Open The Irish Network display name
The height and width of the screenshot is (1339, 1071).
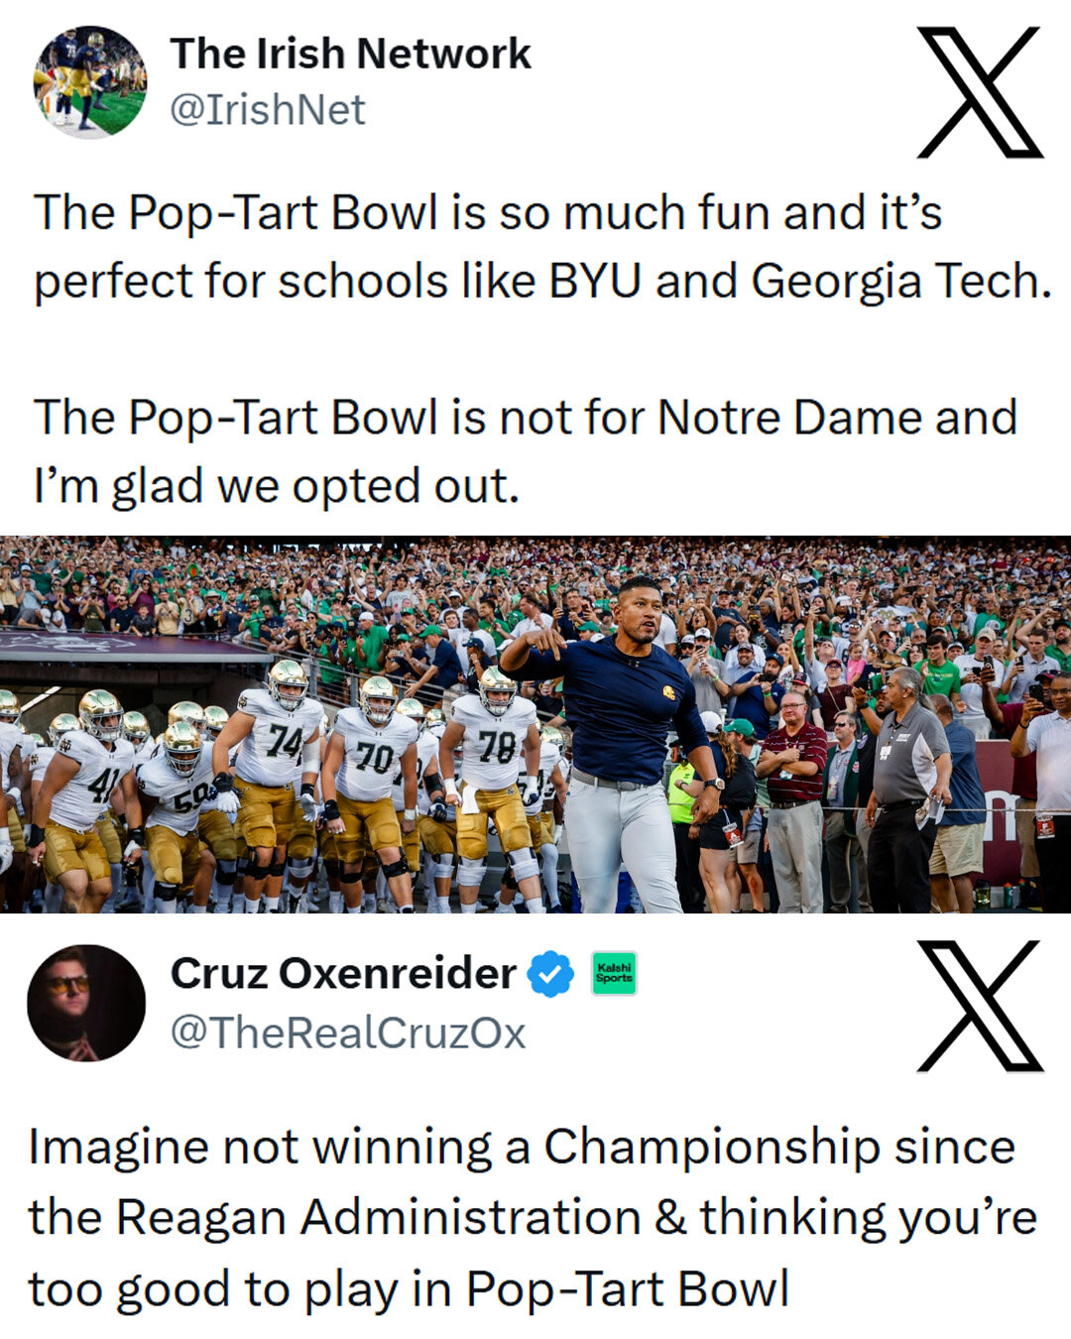[x=350, y=54]
